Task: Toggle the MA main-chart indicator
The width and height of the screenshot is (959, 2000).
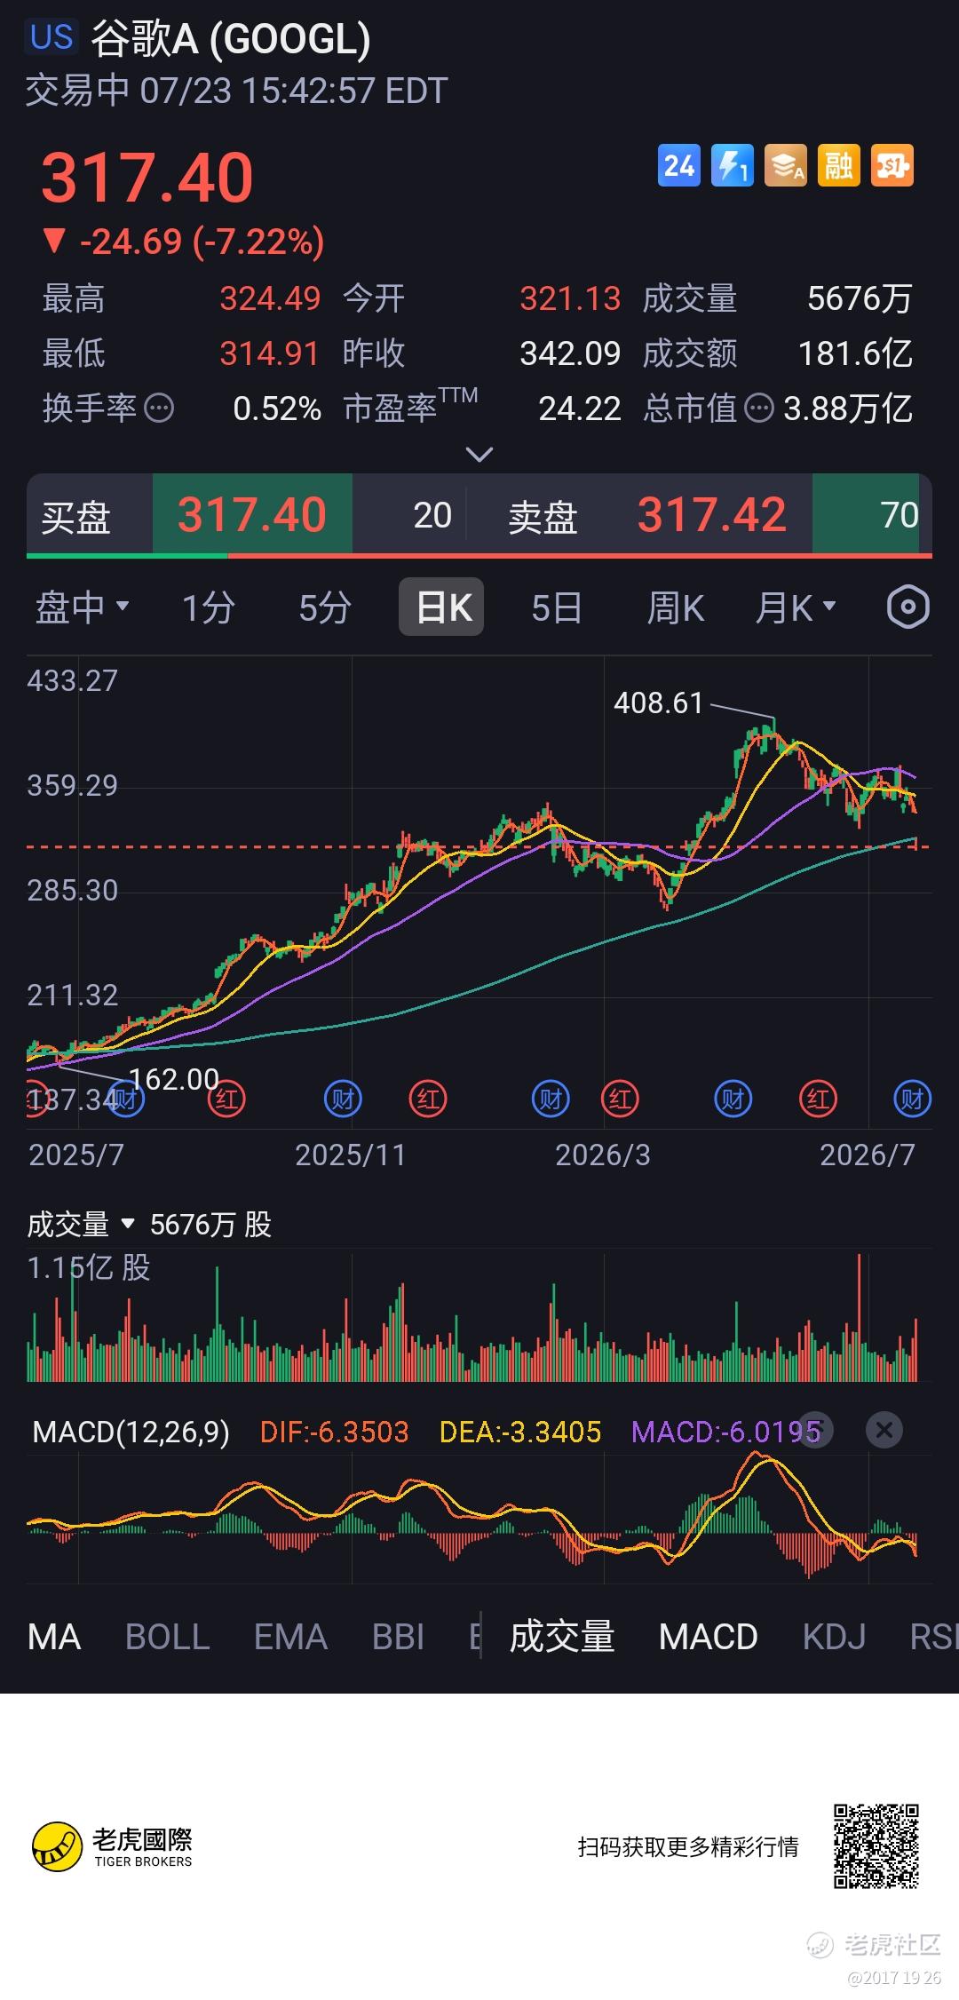Action: (54, 1637)
